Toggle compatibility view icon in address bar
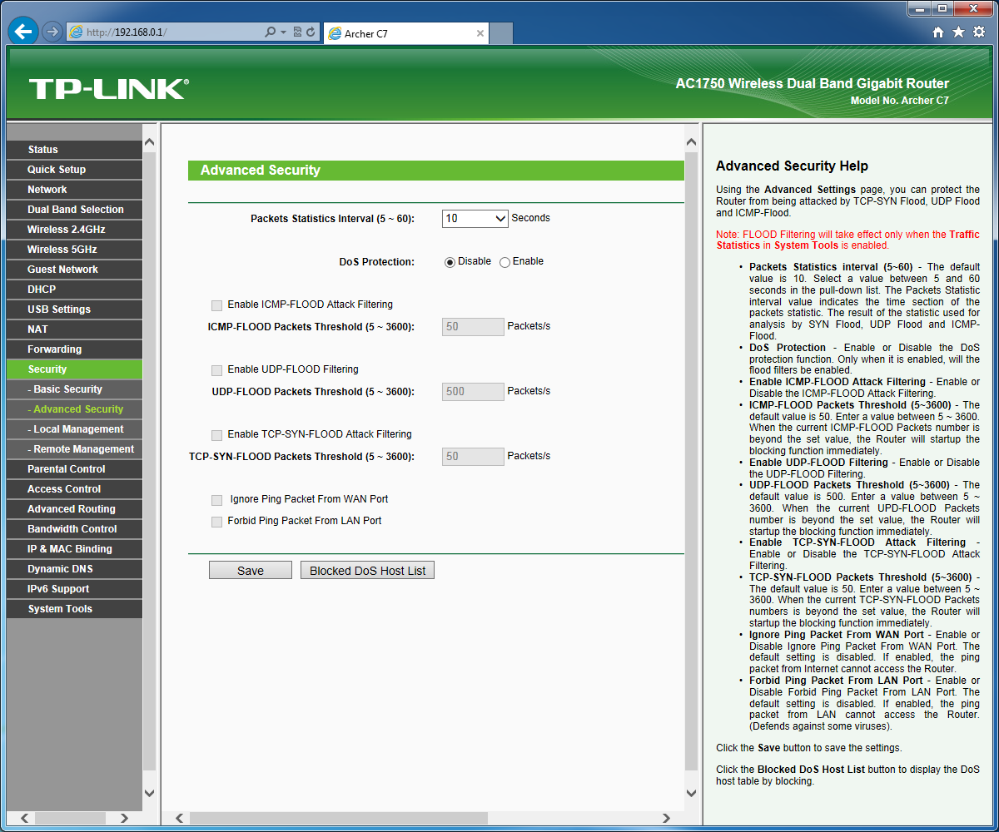999x832 pixels. [297, 32]
